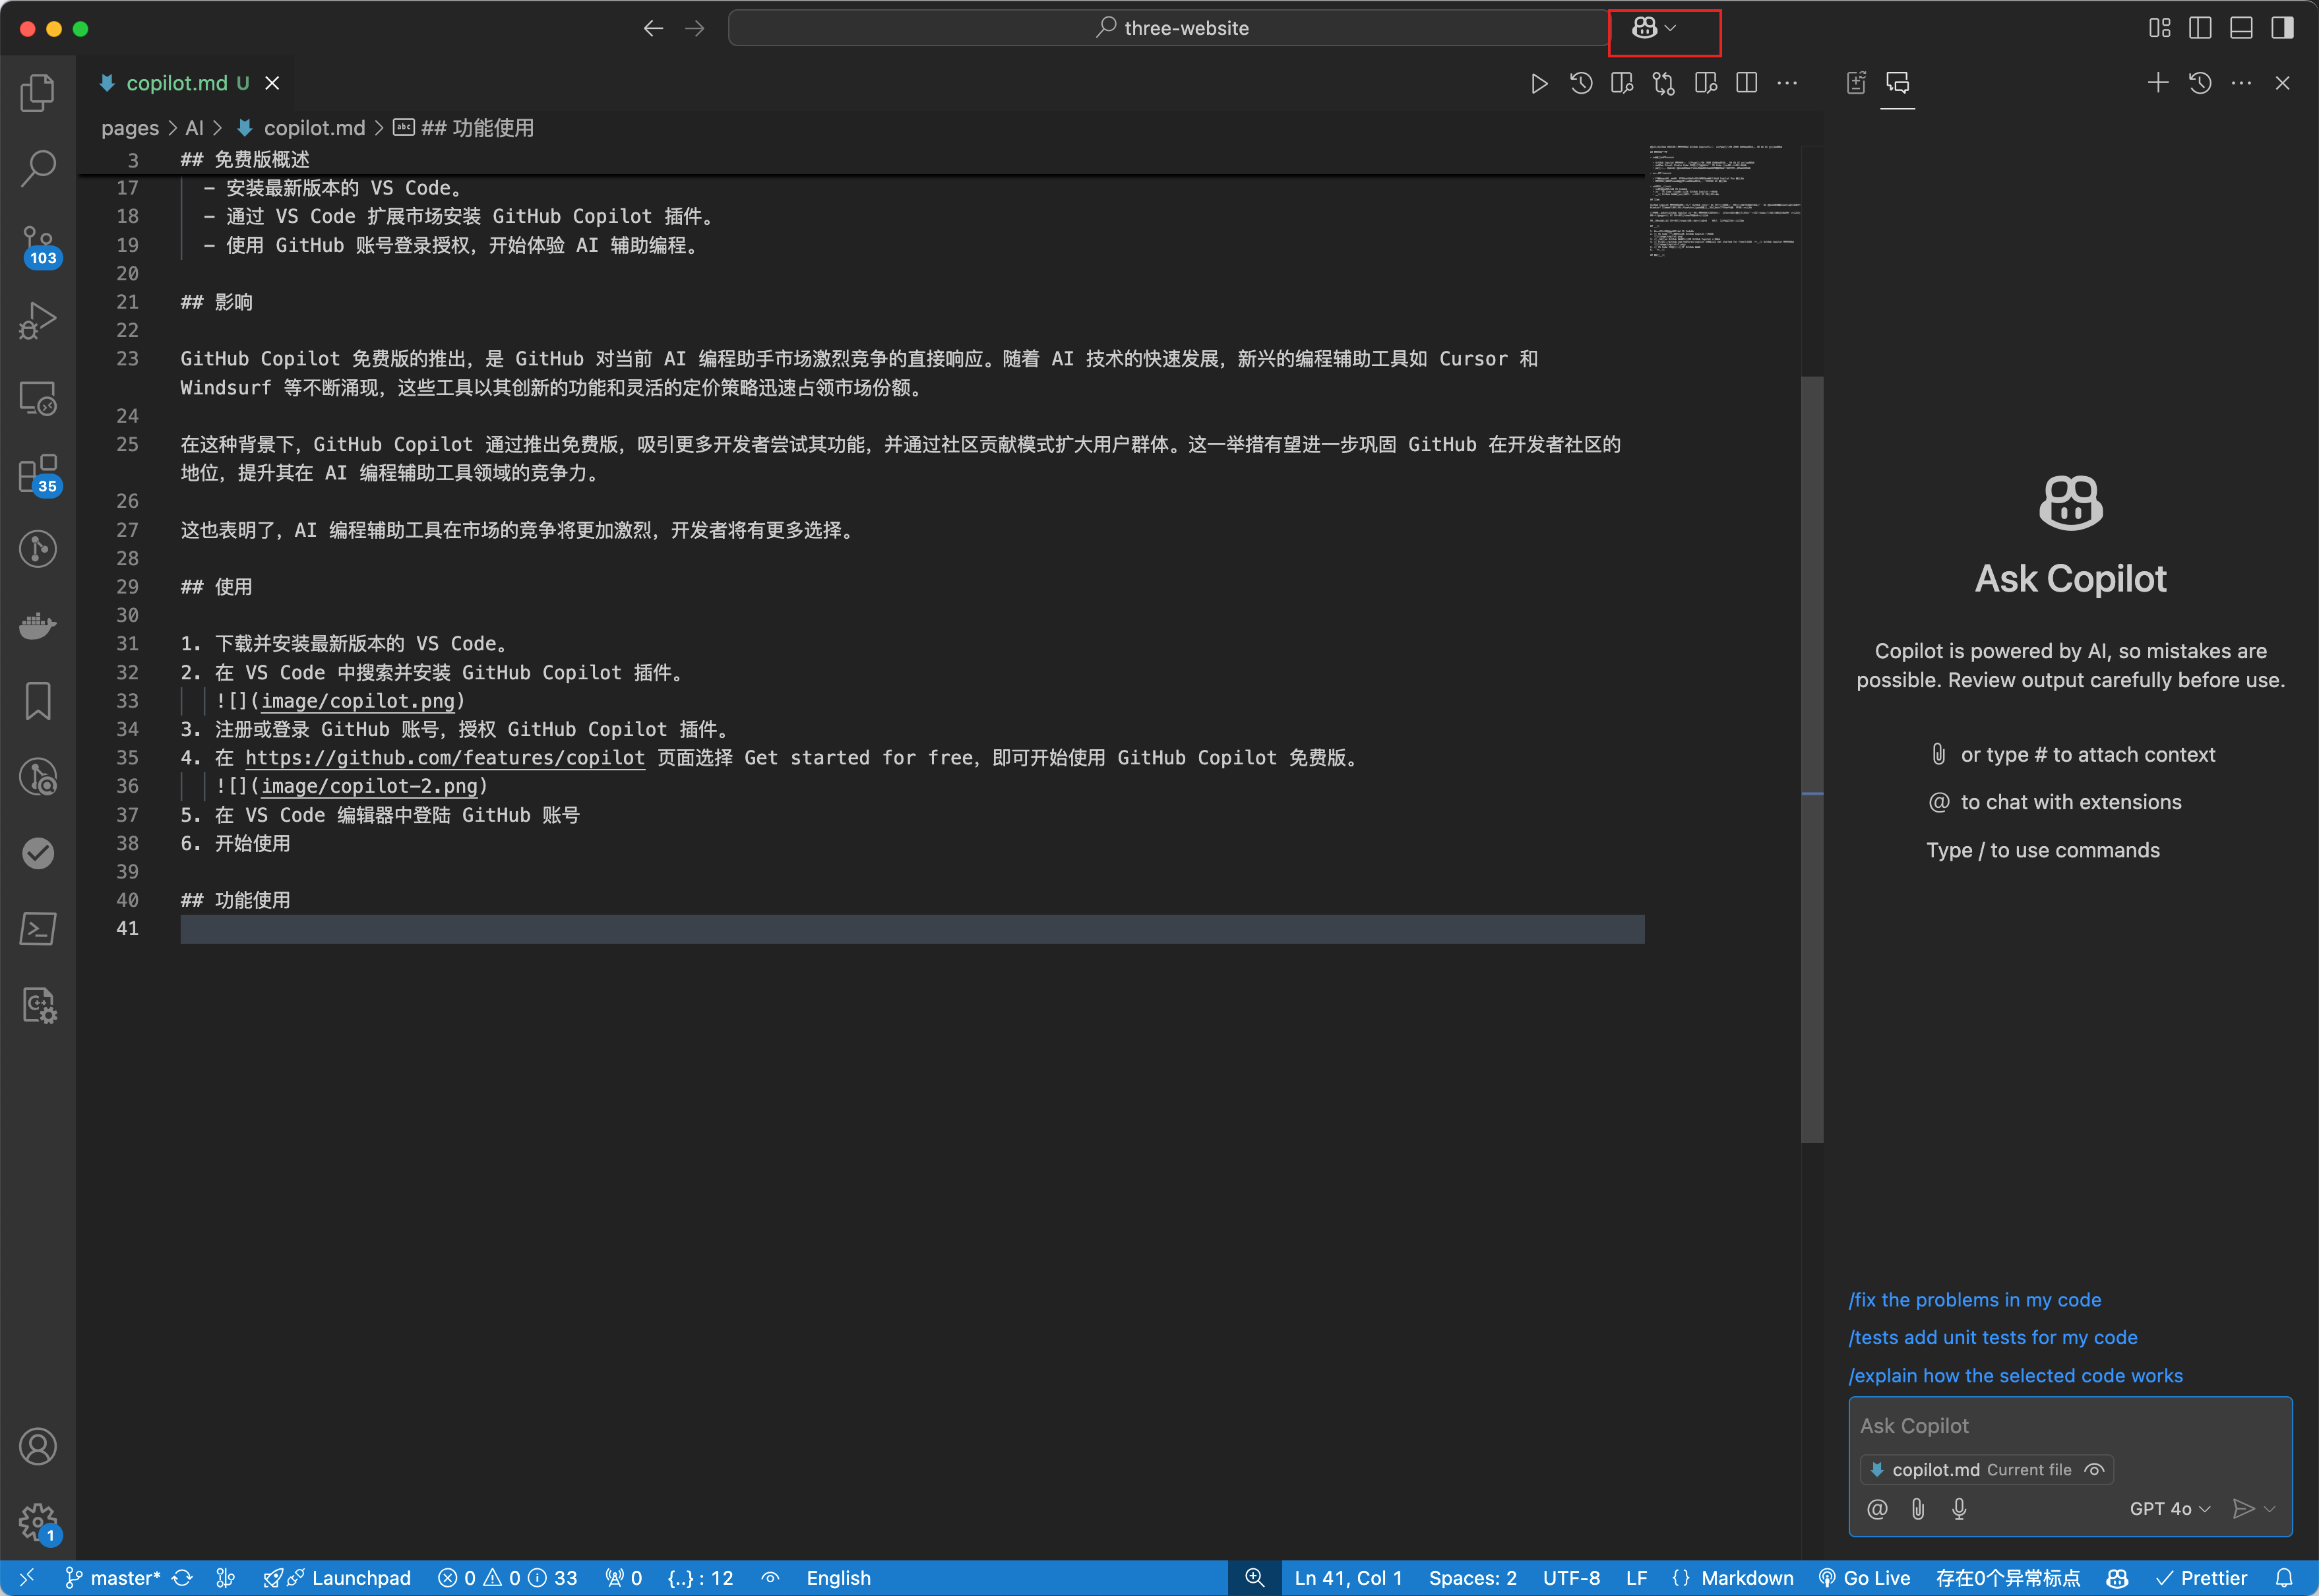Expand send options chevron next to send
Image resolution: width=2319 pixels, height=1596 pixels.
2270,1509
